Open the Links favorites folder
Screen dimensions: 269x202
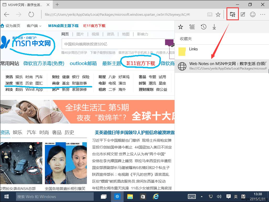click(x=222, y=51)
